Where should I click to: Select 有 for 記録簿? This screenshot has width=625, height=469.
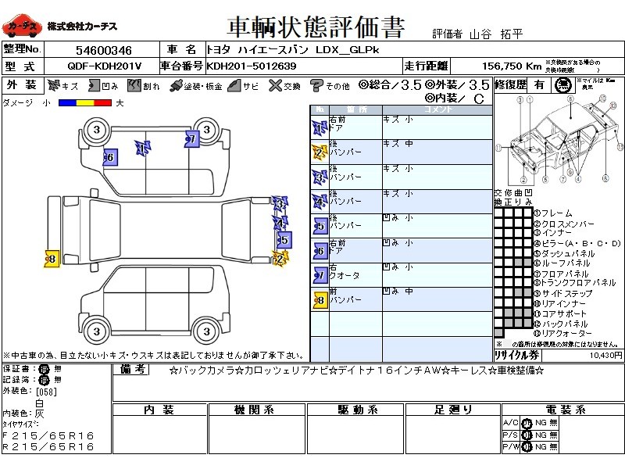(x=44, y=380)
